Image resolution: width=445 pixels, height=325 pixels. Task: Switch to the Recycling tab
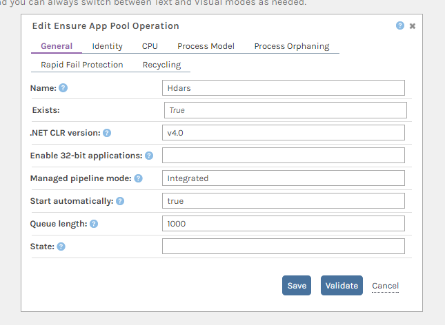pyautogui.click(x=161, y=65)
